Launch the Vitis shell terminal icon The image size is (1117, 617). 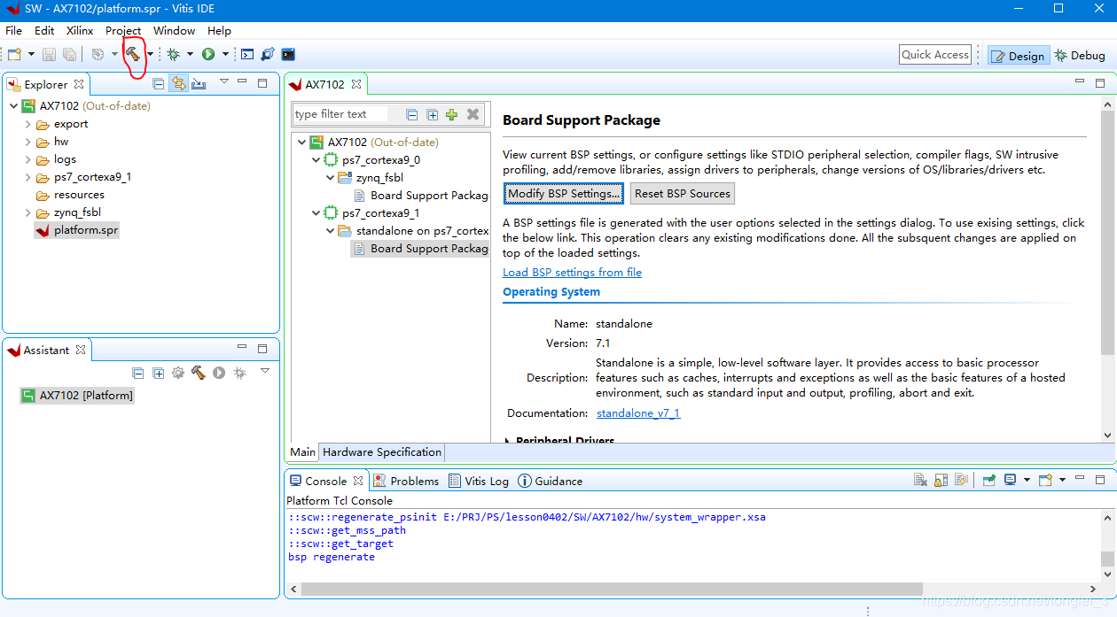[288, 54]
